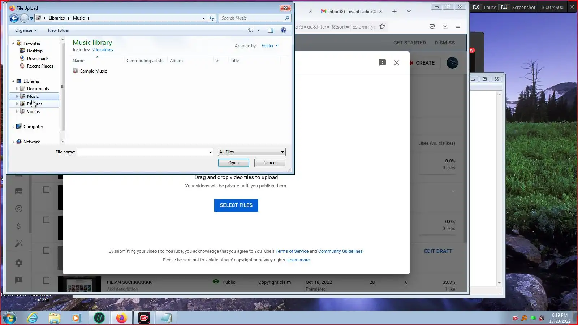Expand the Pictures library tree node
This screenshot has height=325, width=578.
pos(17,104)
